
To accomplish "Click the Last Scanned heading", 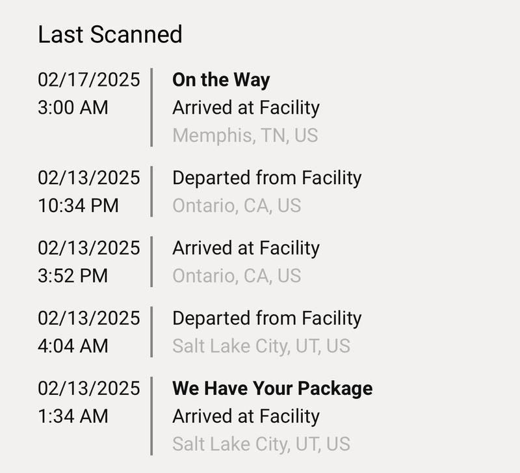I will (110, 34).
